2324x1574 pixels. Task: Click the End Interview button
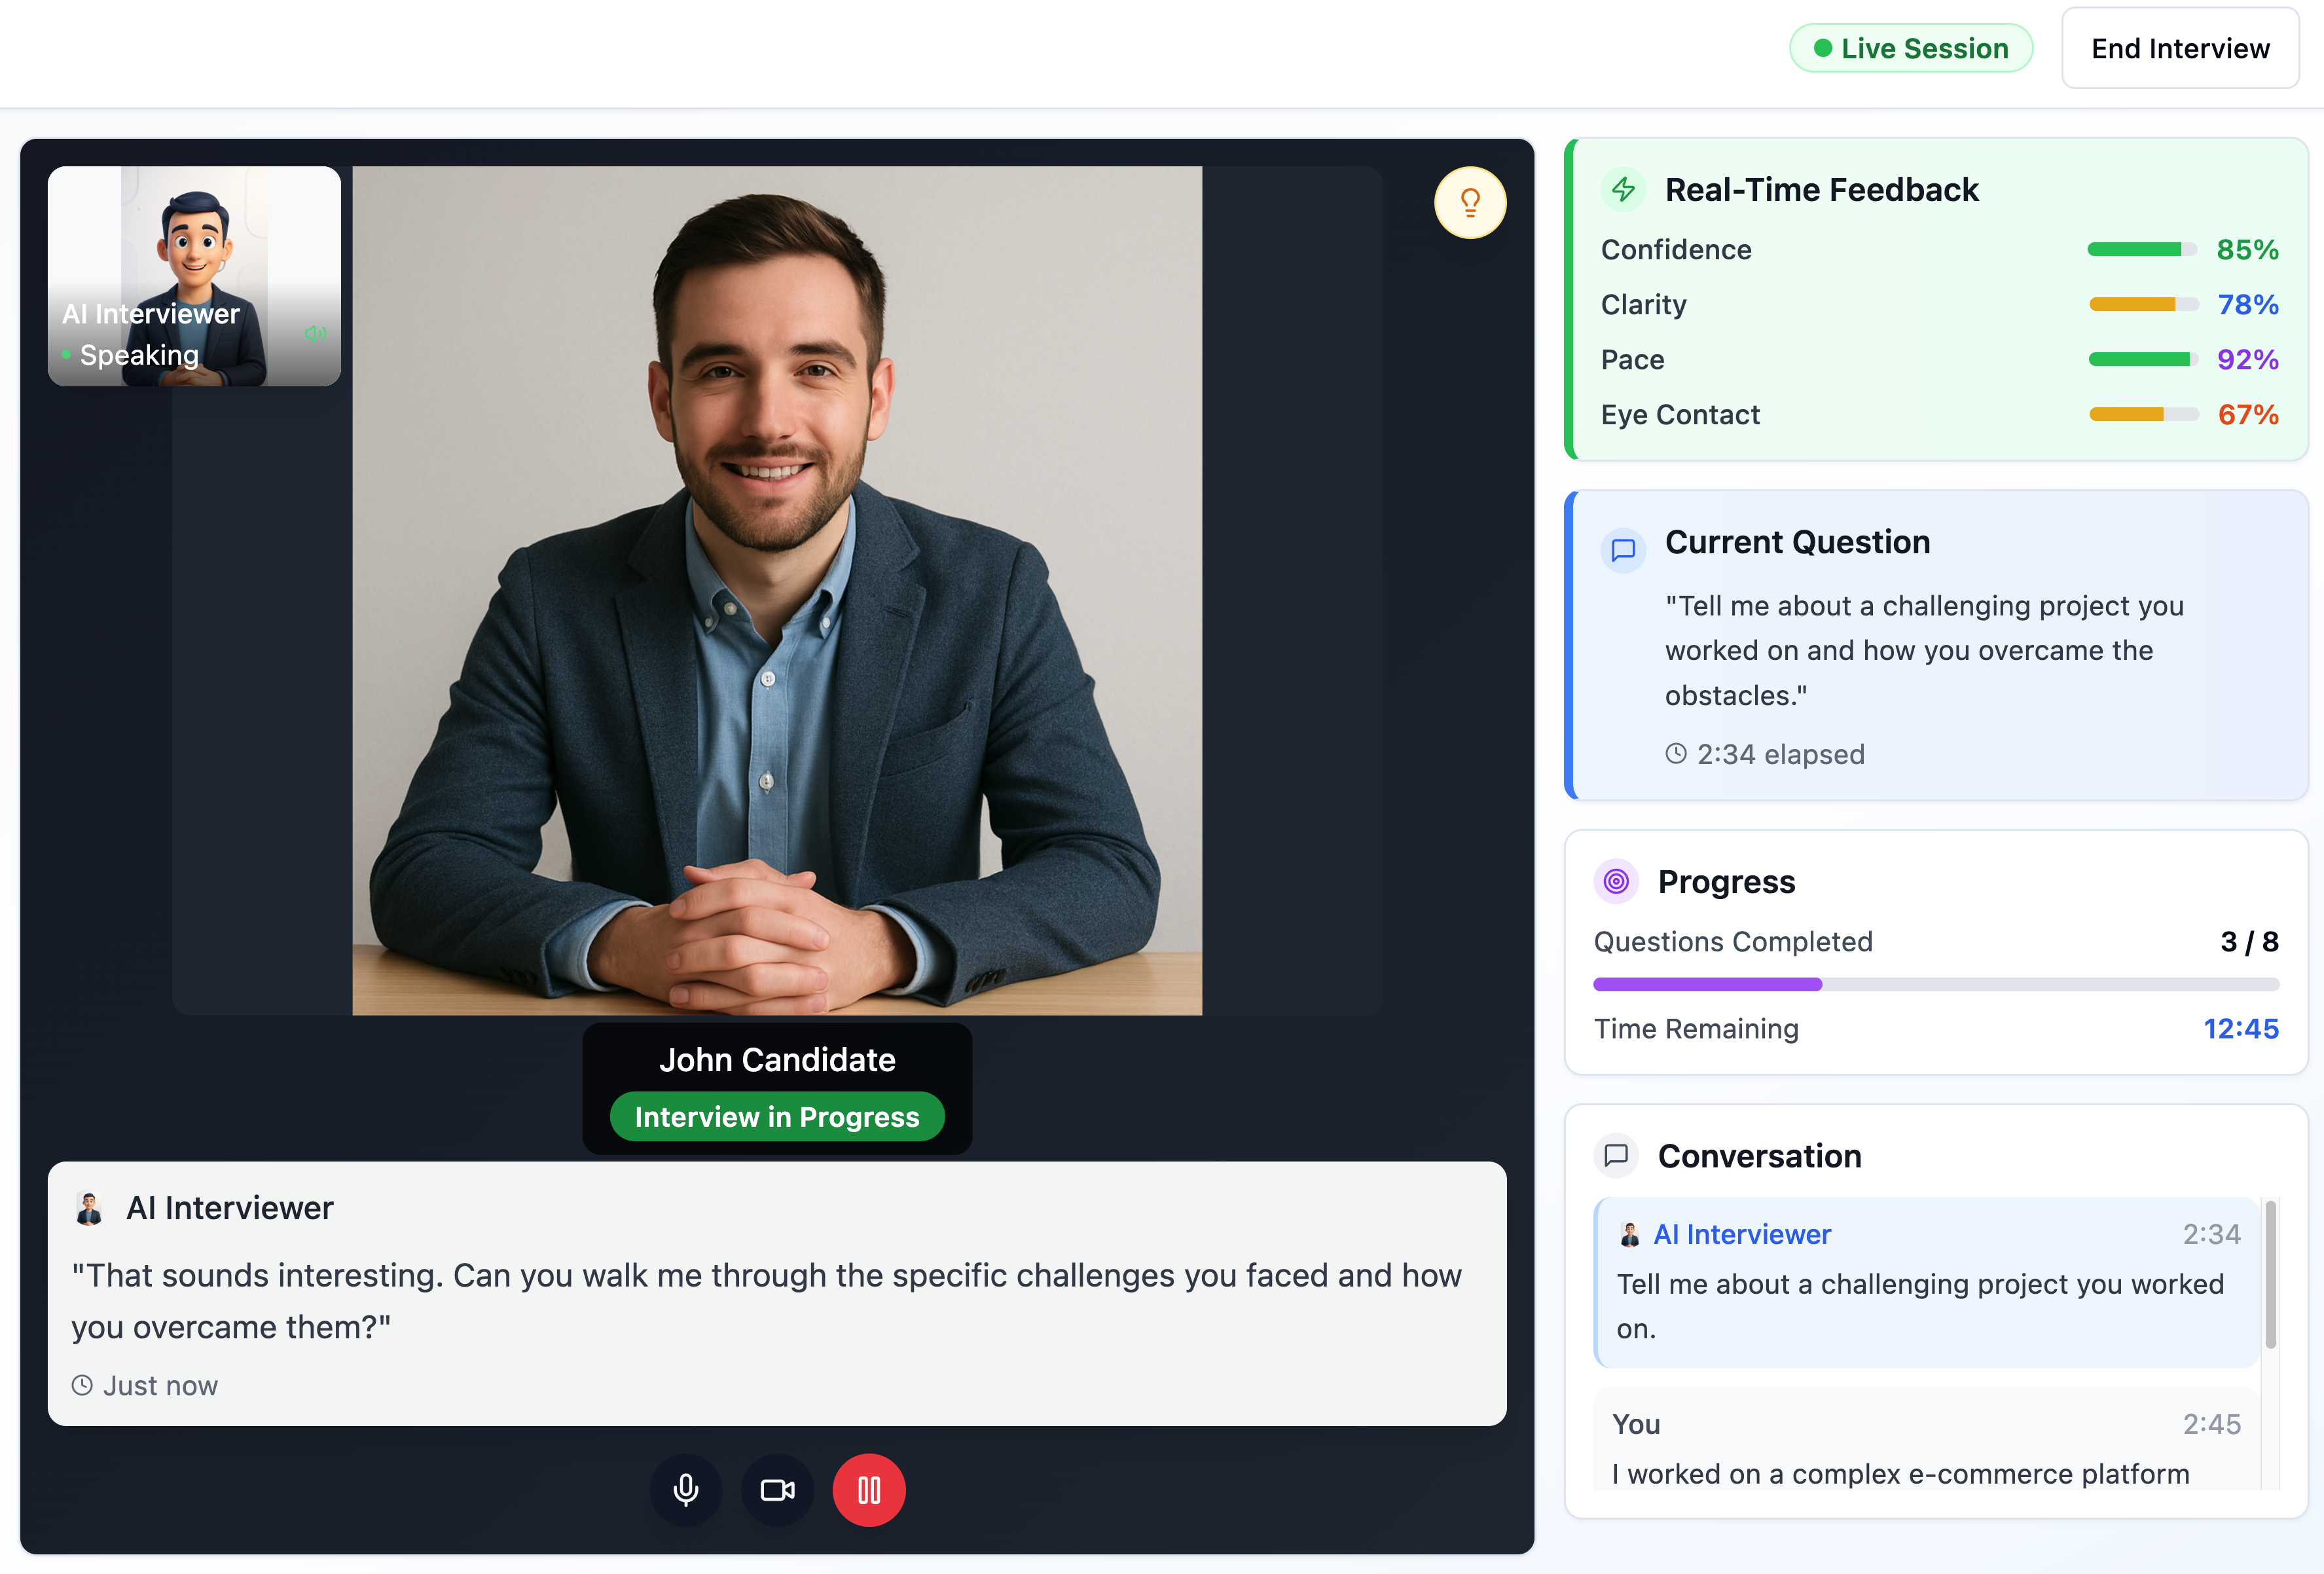[x=2180, y=48]
